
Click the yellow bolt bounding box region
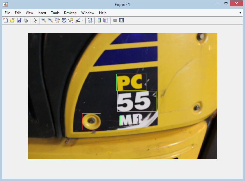pyautogui.click(x=92, y=121)
